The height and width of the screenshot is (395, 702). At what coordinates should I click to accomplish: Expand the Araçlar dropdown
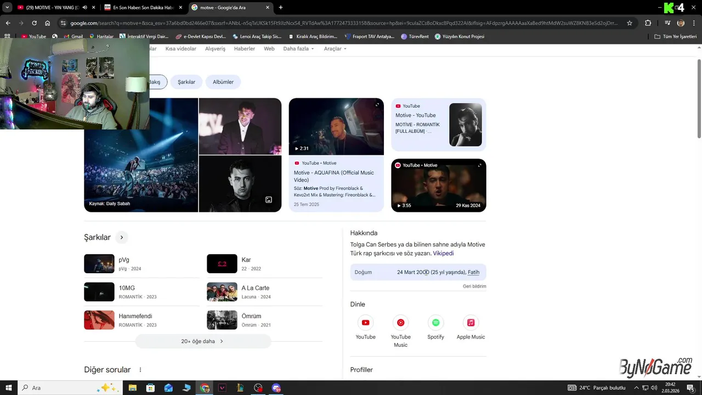tap(336, 49)
